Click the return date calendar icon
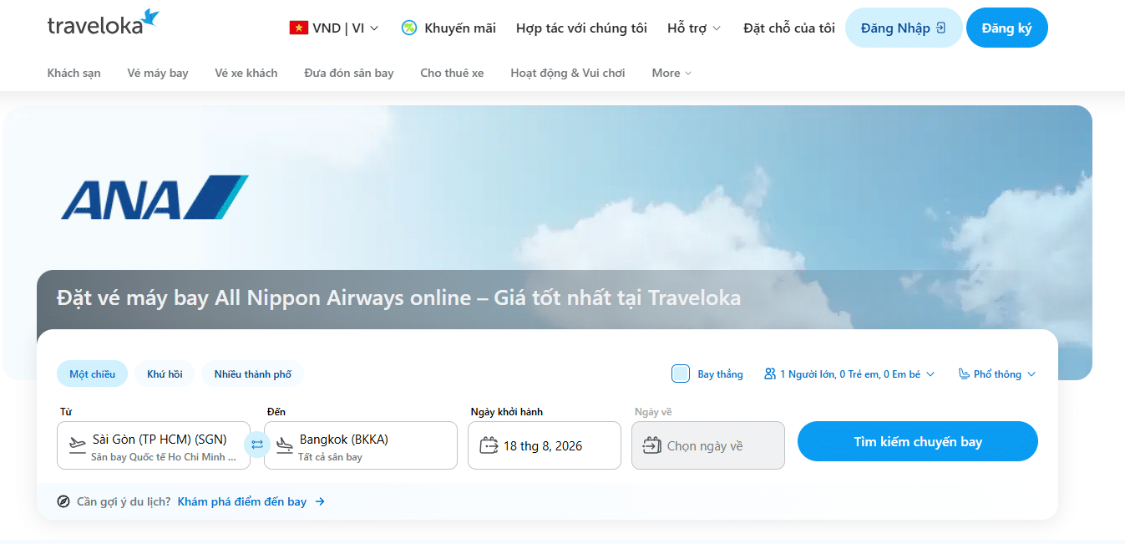The width and height of the screenshot is (1125, 544). [652, 445]
